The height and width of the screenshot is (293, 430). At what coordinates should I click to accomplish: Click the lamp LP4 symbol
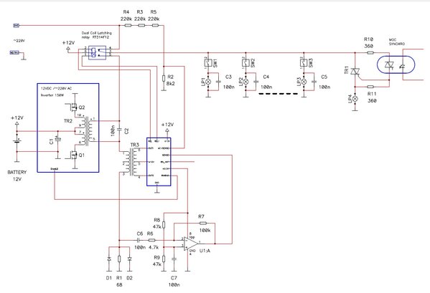tap(355, 99)
